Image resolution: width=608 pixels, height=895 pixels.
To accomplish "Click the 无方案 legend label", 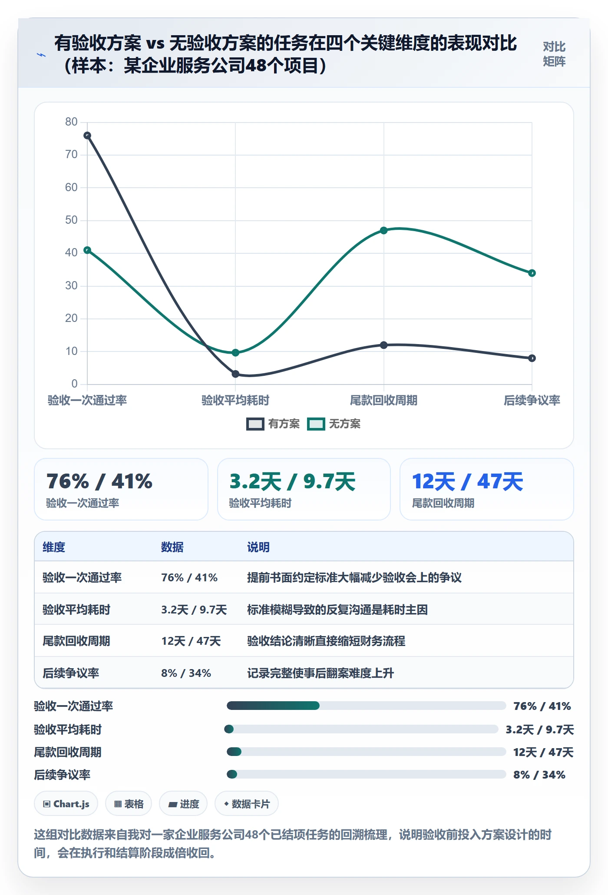I will point(345,424).
